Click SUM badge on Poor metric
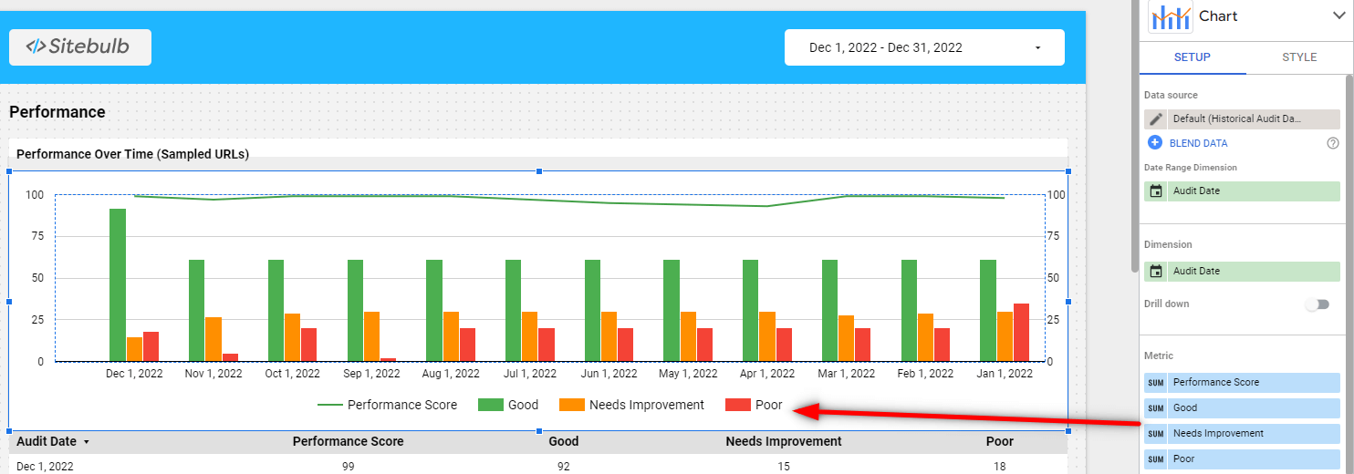 pyautogui.click(x=1156, y=459)
